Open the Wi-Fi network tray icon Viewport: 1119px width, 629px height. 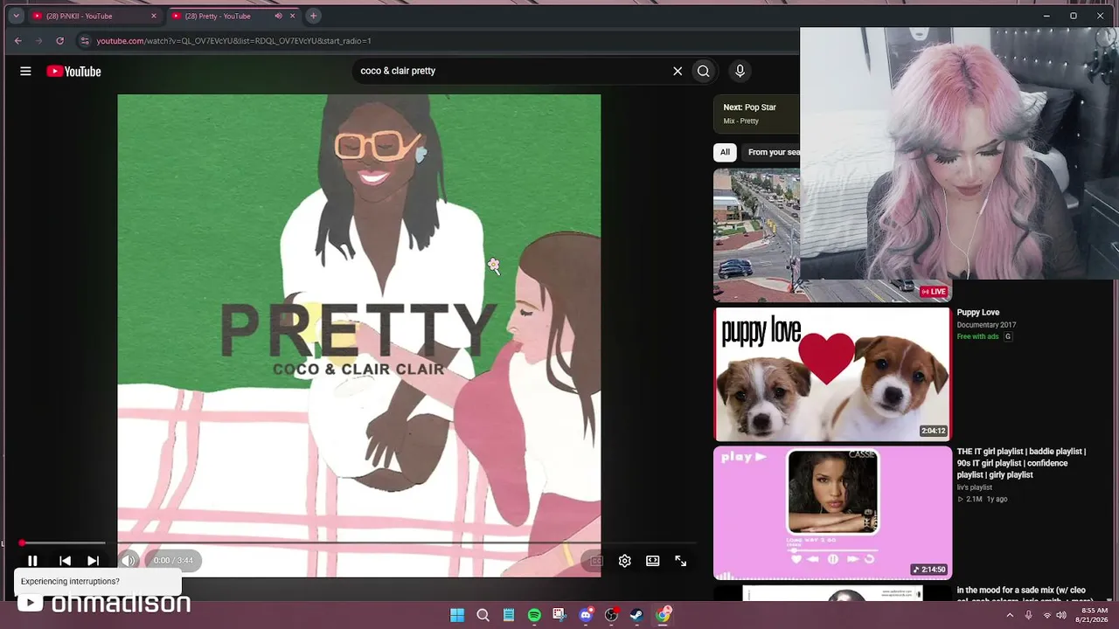[1047, 615]
